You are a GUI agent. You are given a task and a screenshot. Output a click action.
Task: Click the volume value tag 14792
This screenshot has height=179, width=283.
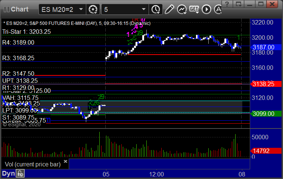266,151
